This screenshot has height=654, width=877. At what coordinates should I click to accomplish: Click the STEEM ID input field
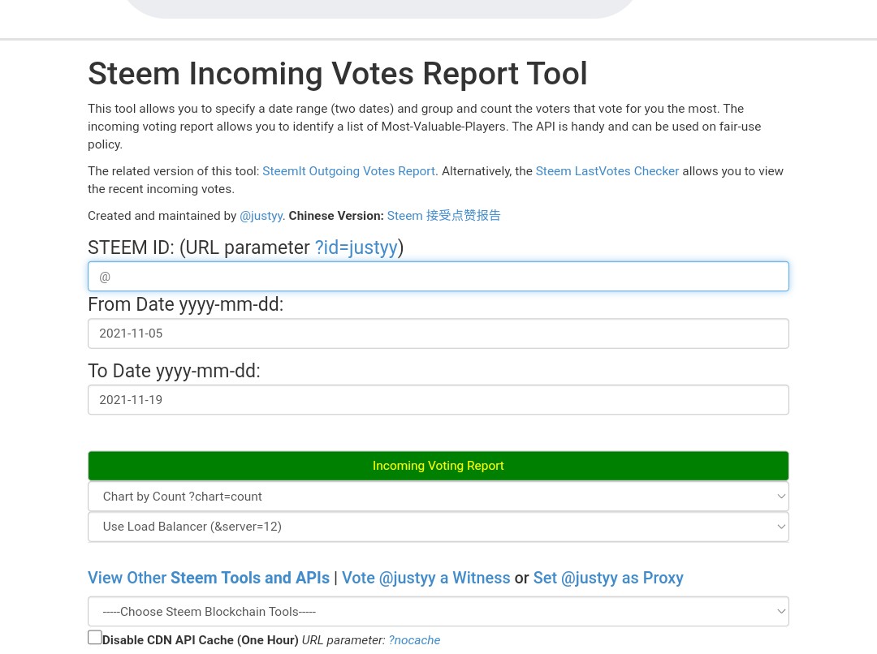(438, 277)
